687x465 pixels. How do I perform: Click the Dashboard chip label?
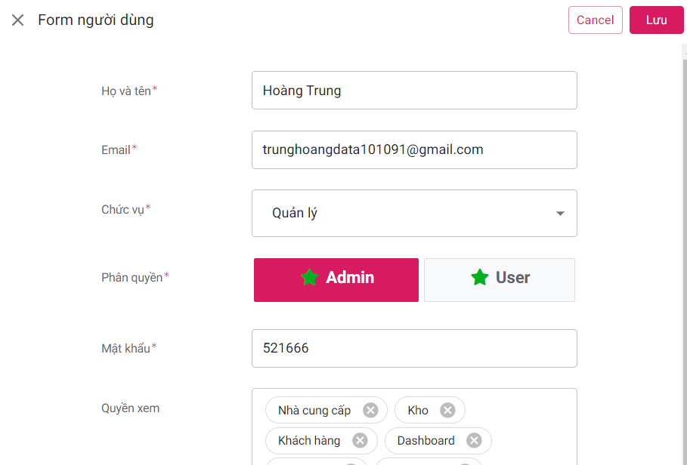tap(426, 440)
